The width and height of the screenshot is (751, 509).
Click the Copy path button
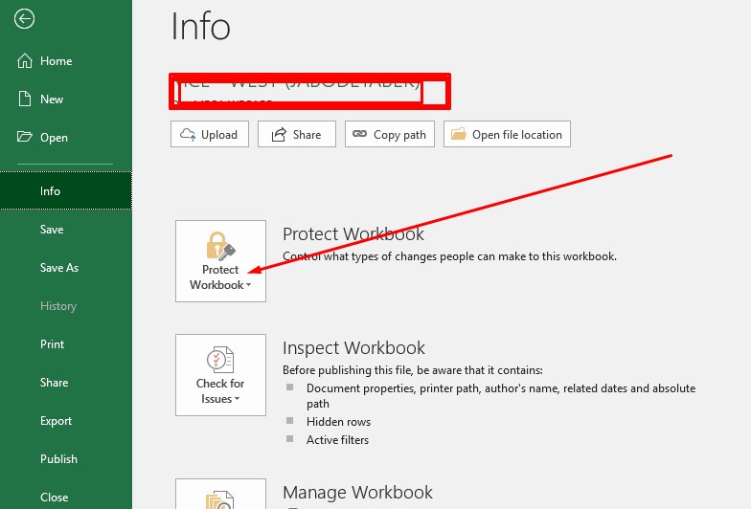point(389,134)
